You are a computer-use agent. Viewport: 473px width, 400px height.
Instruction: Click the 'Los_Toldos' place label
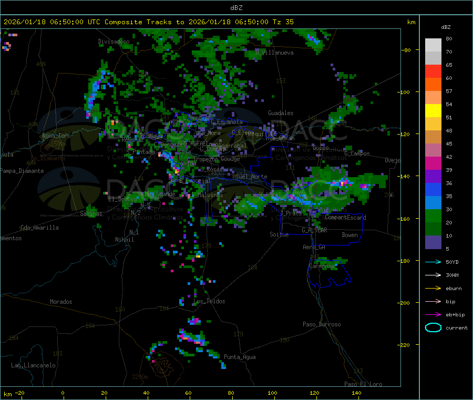(209, 301)
